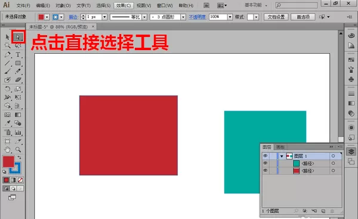Open stroke color dropdown arrow in control bar

[x=61, y=17]
